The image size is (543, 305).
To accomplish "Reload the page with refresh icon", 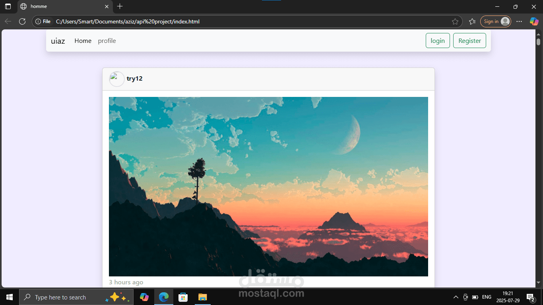I will click(22, 21).
